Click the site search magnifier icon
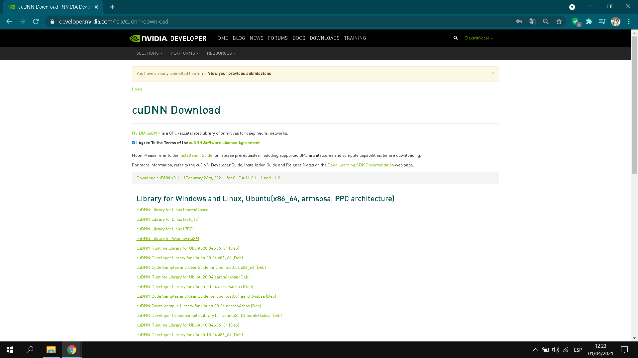638x358 pixels. [x=456, y=38]
